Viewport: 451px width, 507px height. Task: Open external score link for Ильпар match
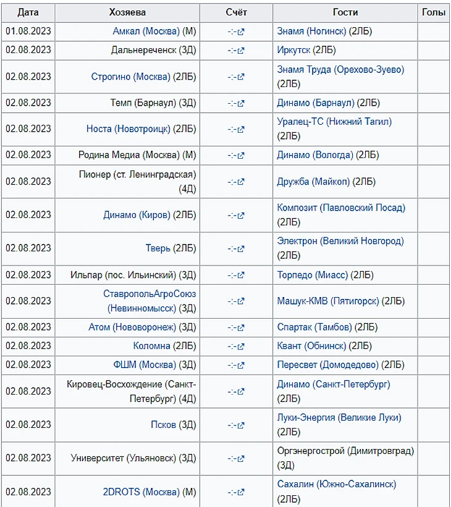pos(236,275)
